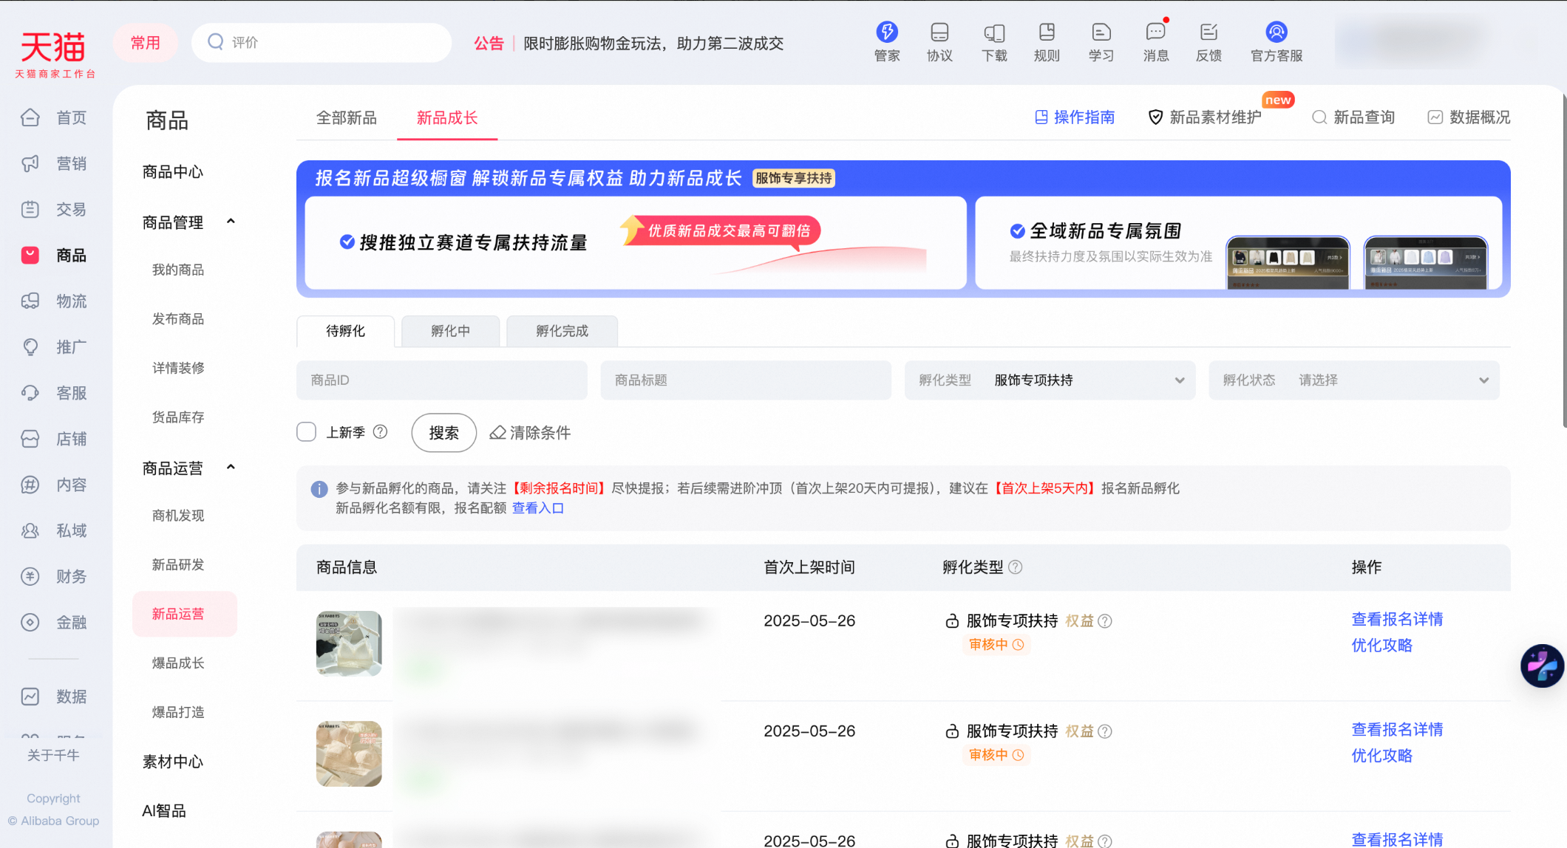The image size is (1567, 848).
Task: Open AI智品 menu item
Action: tap(164, 811)
